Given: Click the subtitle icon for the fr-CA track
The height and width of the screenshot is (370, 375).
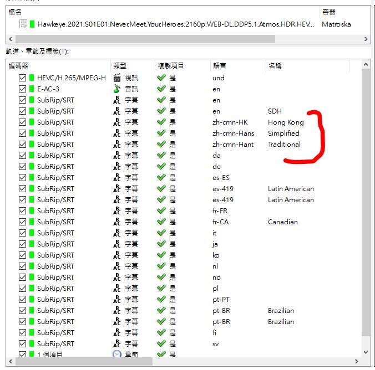Looking at the screenshot, I should 116,222.
